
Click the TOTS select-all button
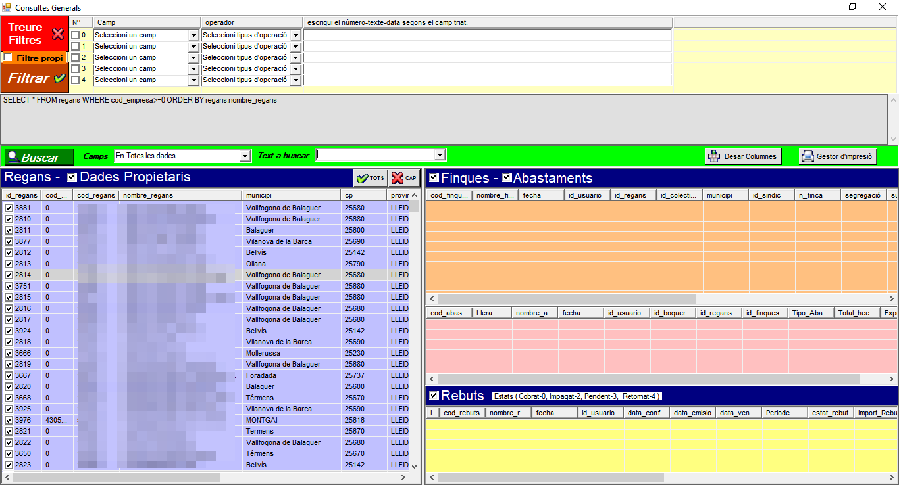coord(370,178)
